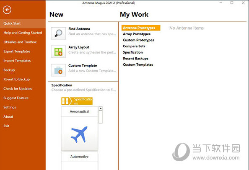
Task: Open Custom Templates under My Work
Action: [x=138, y=65]
